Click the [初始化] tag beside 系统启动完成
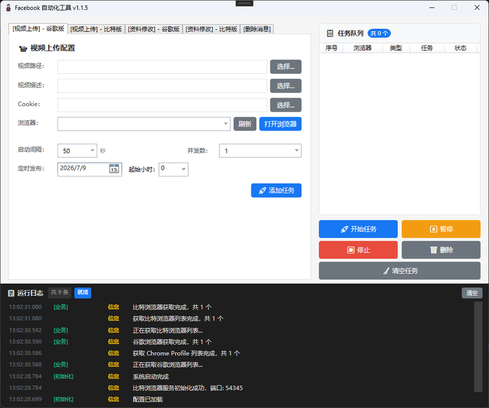The height and width of the screenshot is (408, 489). [64, 376]
